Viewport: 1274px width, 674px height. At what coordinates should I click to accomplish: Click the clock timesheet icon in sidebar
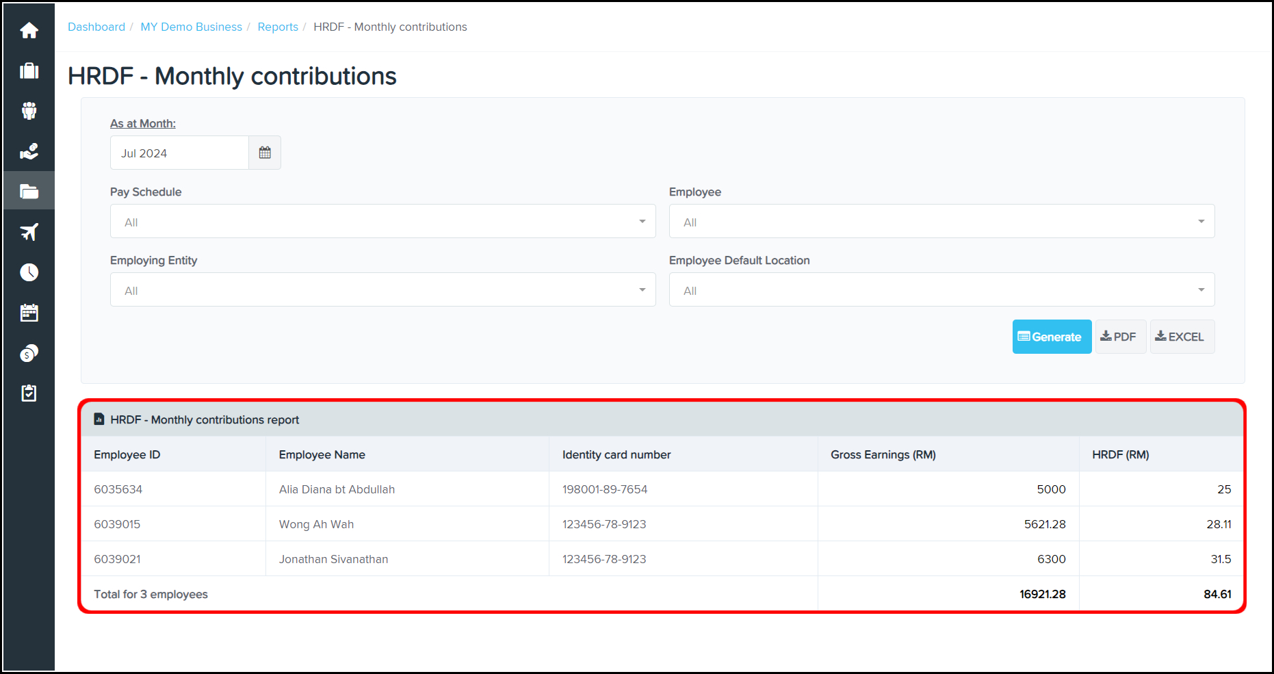29,272
